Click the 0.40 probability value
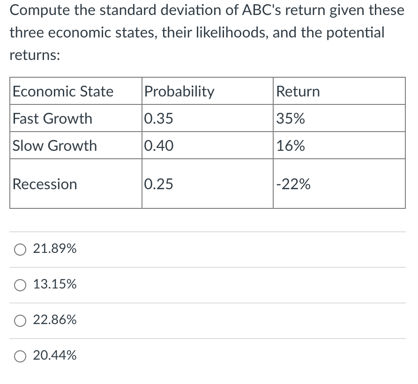This screenshot has width=418, height=384. coord(159,146)
